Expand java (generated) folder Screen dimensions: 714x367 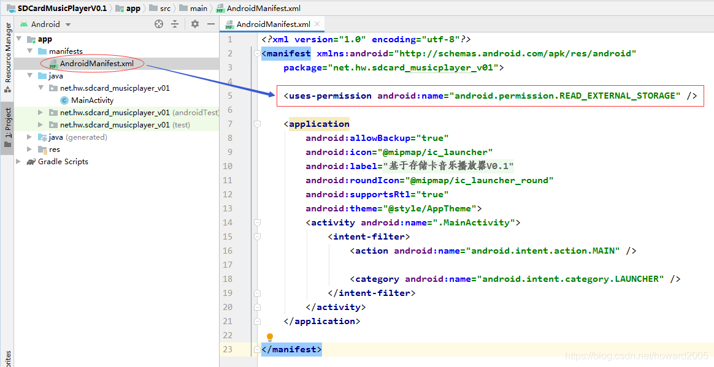[30, 137]
